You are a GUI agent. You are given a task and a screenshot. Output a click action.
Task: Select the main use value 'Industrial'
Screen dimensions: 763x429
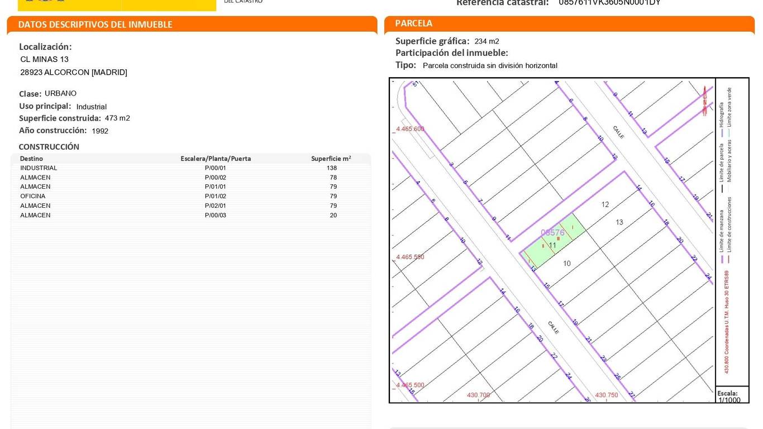pos(92,107)
